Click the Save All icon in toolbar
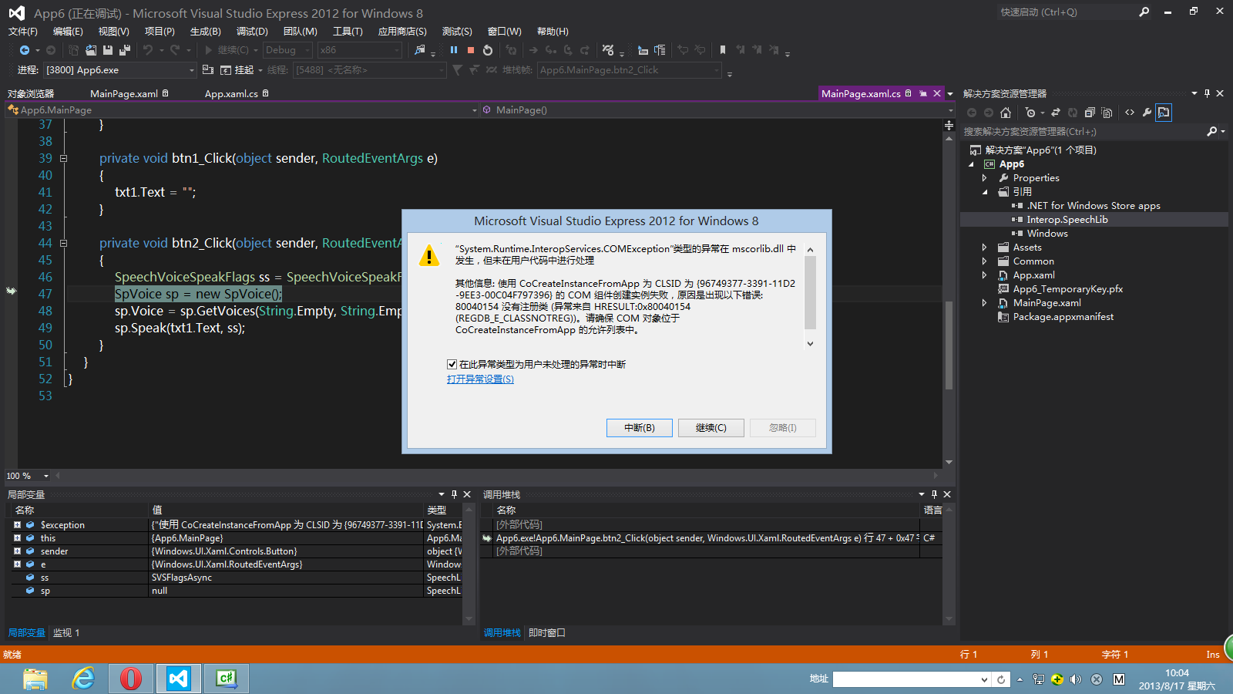 [124, 50]
